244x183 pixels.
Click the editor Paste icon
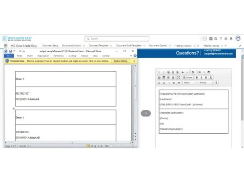(168, 72)
